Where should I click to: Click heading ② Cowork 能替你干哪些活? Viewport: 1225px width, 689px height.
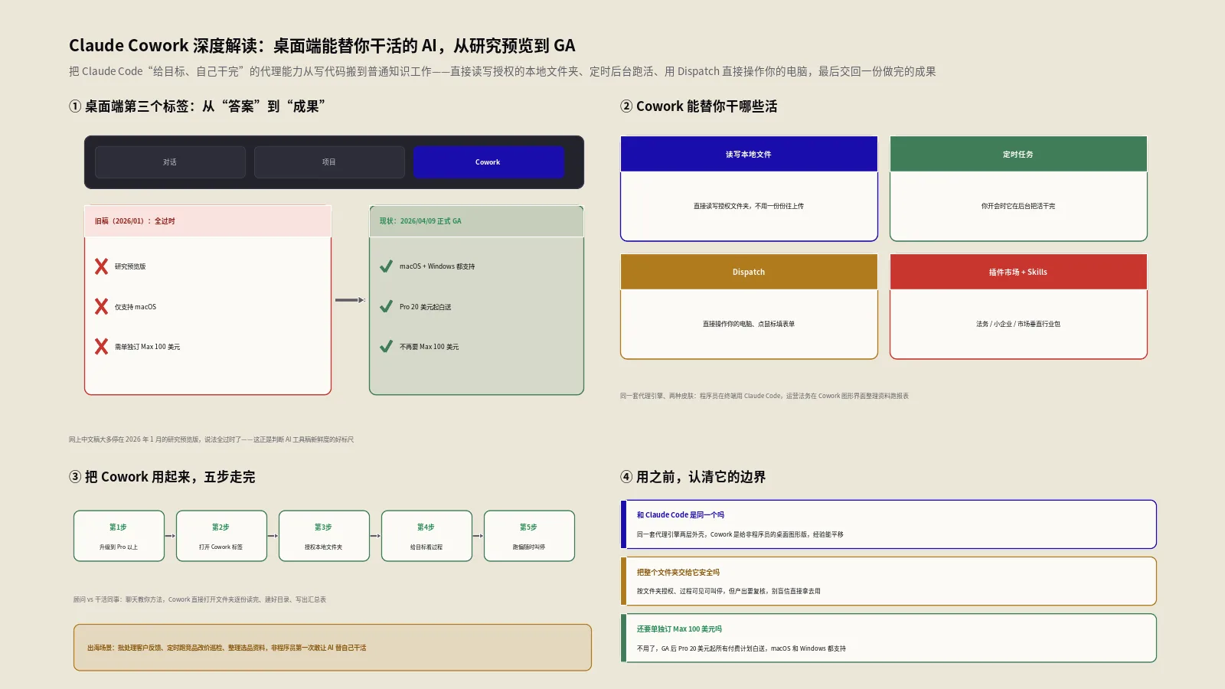coord(699,106)
